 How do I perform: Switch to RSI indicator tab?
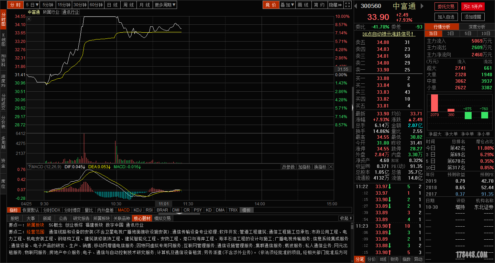click(149, 210)
